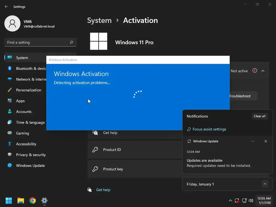Screen dimensions: 276x207
Task: Click the System breadcrumb link
Action: [99, 20]
